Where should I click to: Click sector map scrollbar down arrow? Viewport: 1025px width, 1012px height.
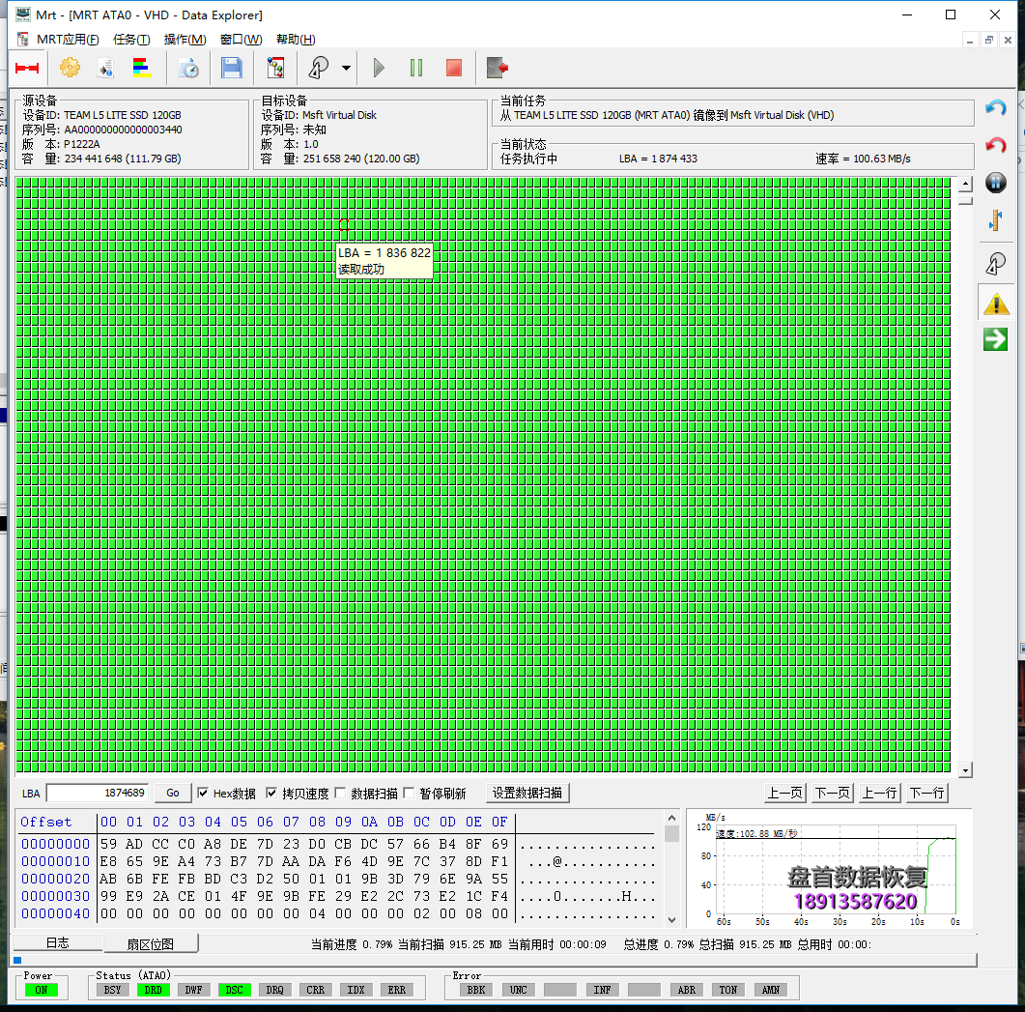point(965,769)
